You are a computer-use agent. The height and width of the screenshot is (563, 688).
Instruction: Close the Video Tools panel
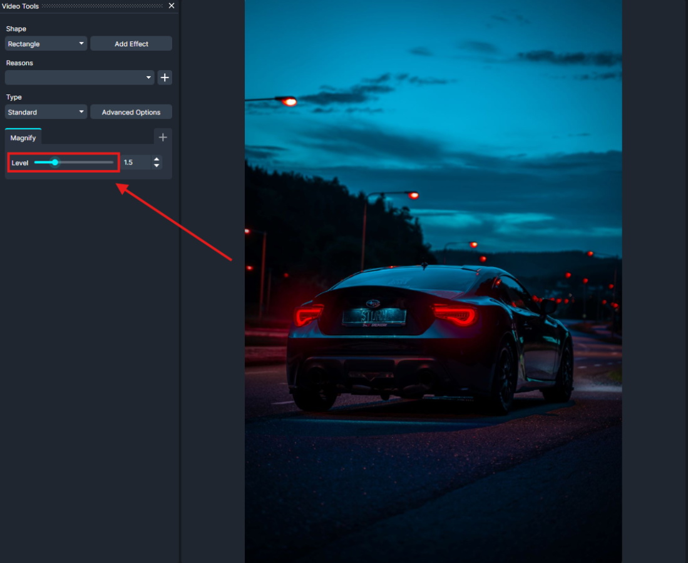click(172, 6)
